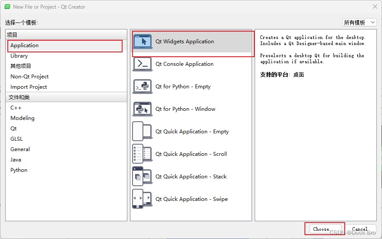
Task: Pick the Qt Quick Application - Swipe icon
Action: click(x=142, y=199)
